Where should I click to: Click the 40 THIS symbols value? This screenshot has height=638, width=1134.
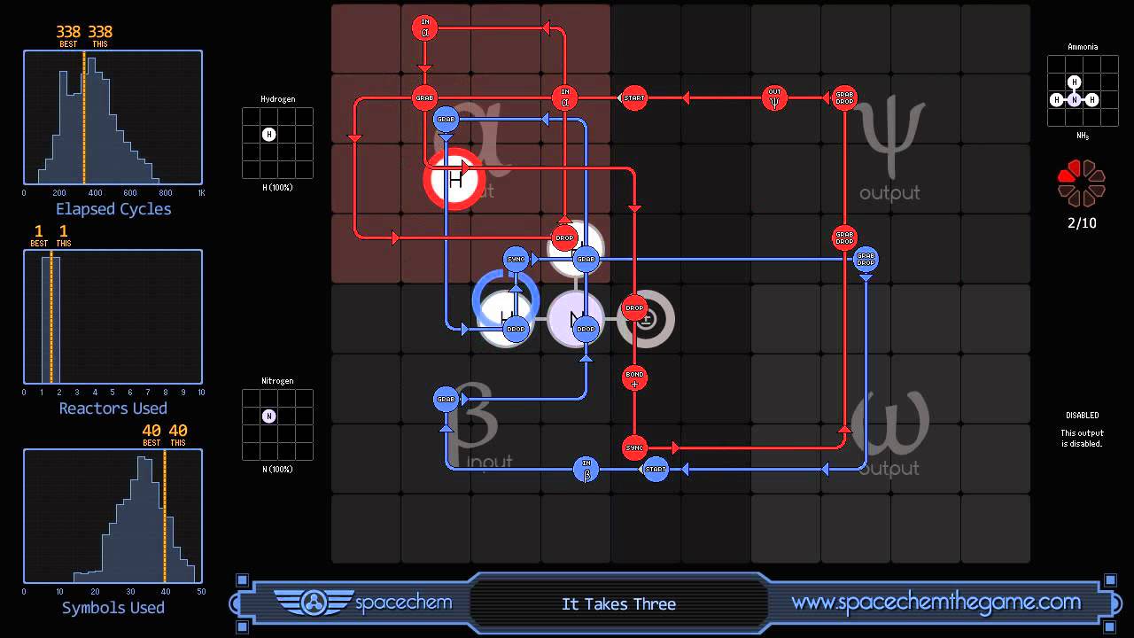(x=178, y=432)
